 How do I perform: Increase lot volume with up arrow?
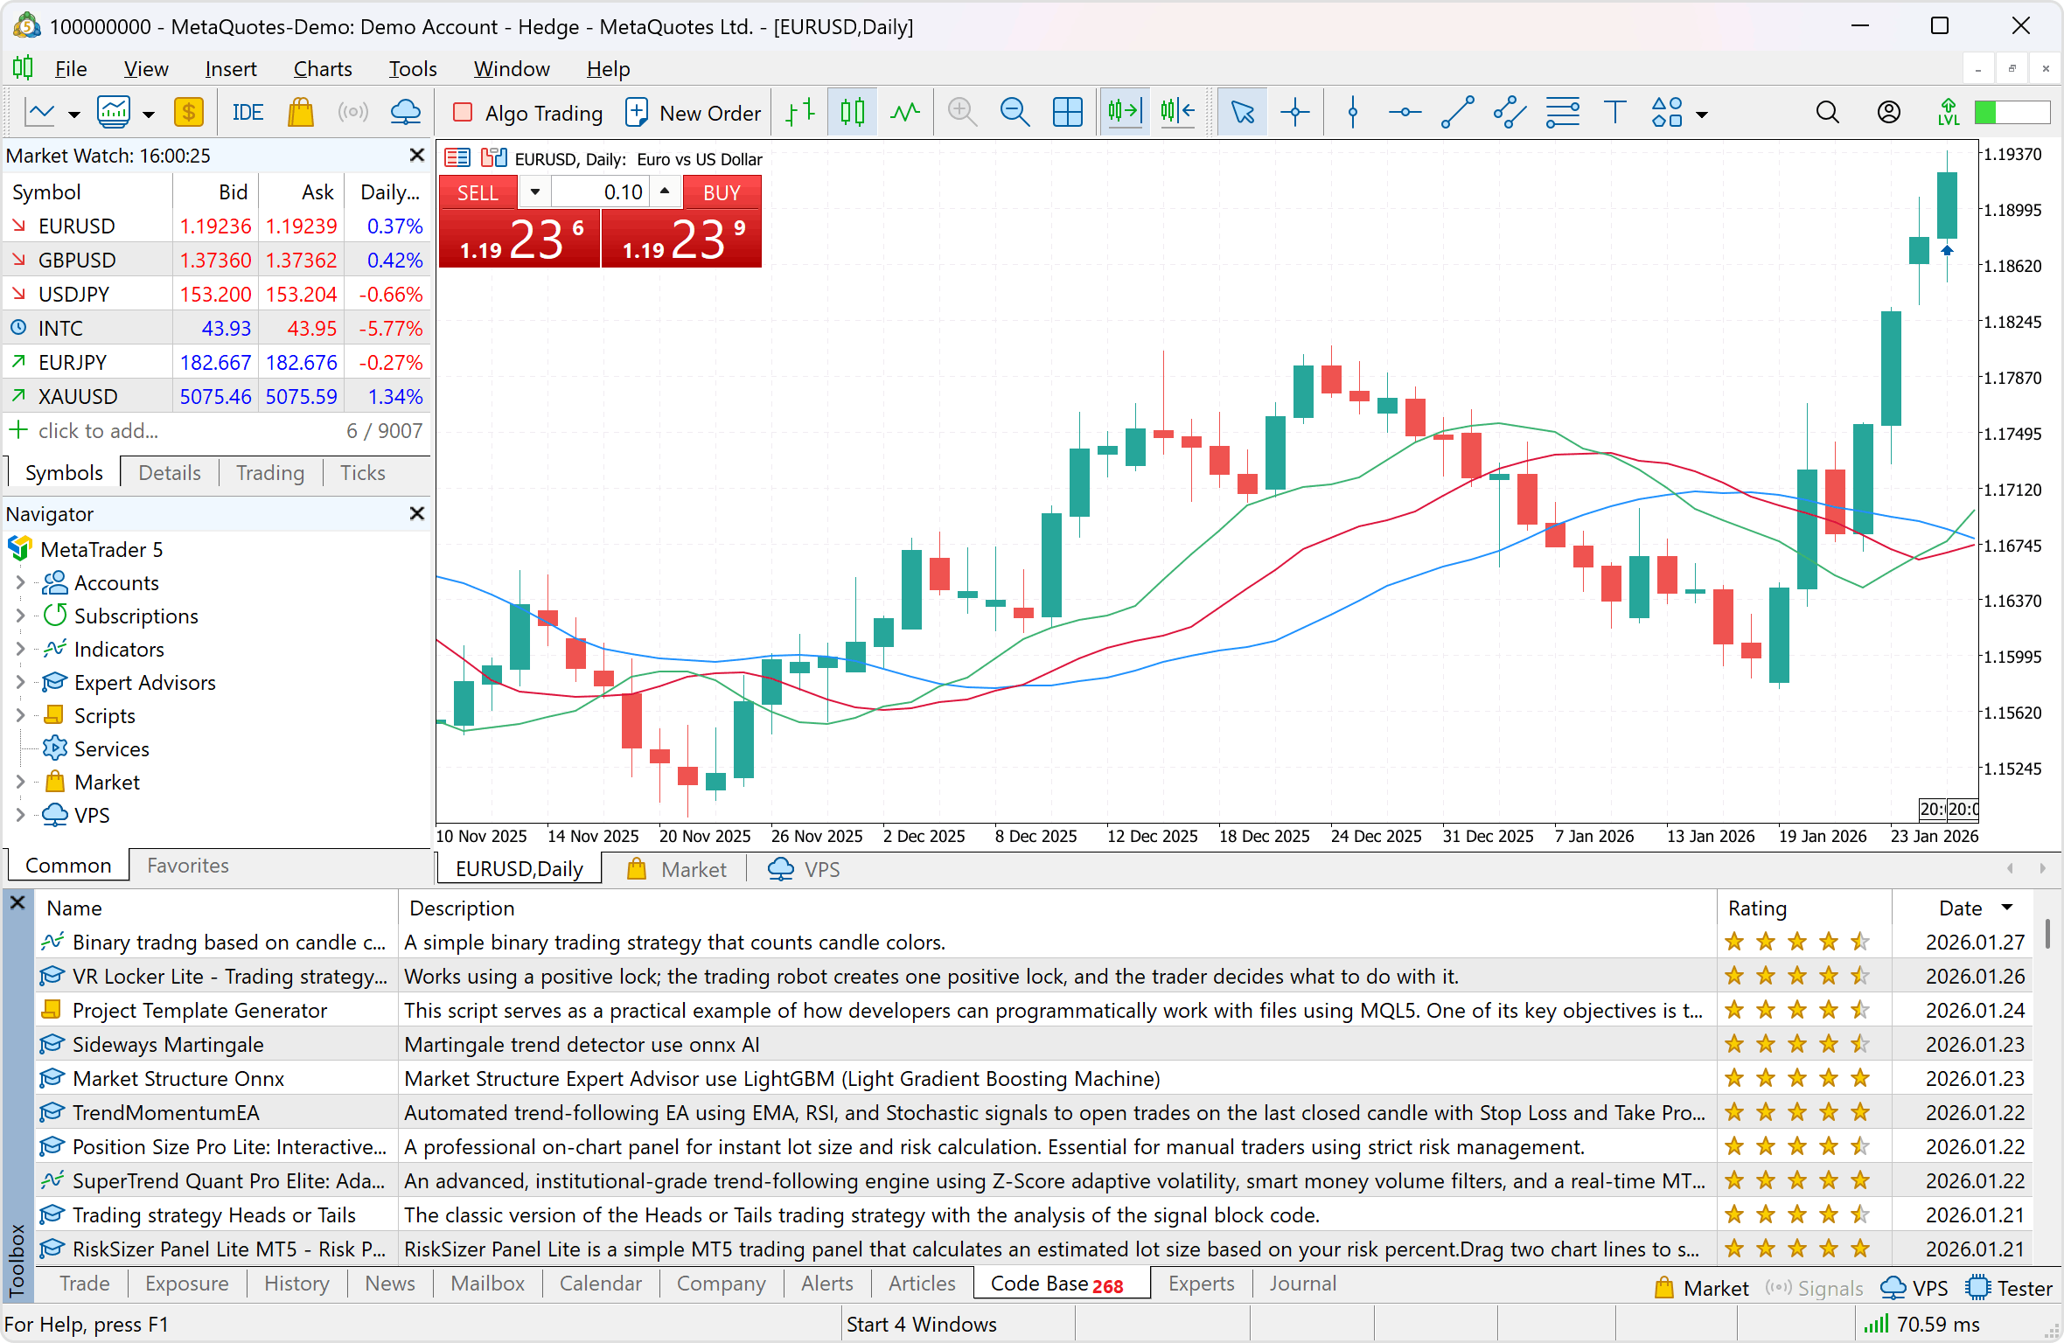665,191
